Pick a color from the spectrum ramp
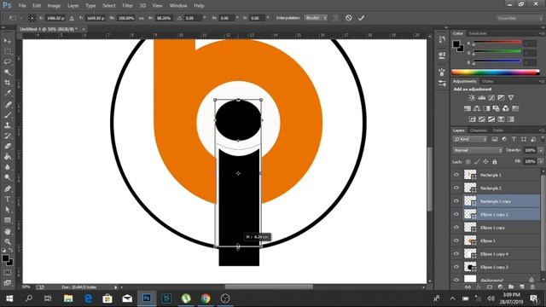Viewport: 546px width, 307px height. [496, 72]
